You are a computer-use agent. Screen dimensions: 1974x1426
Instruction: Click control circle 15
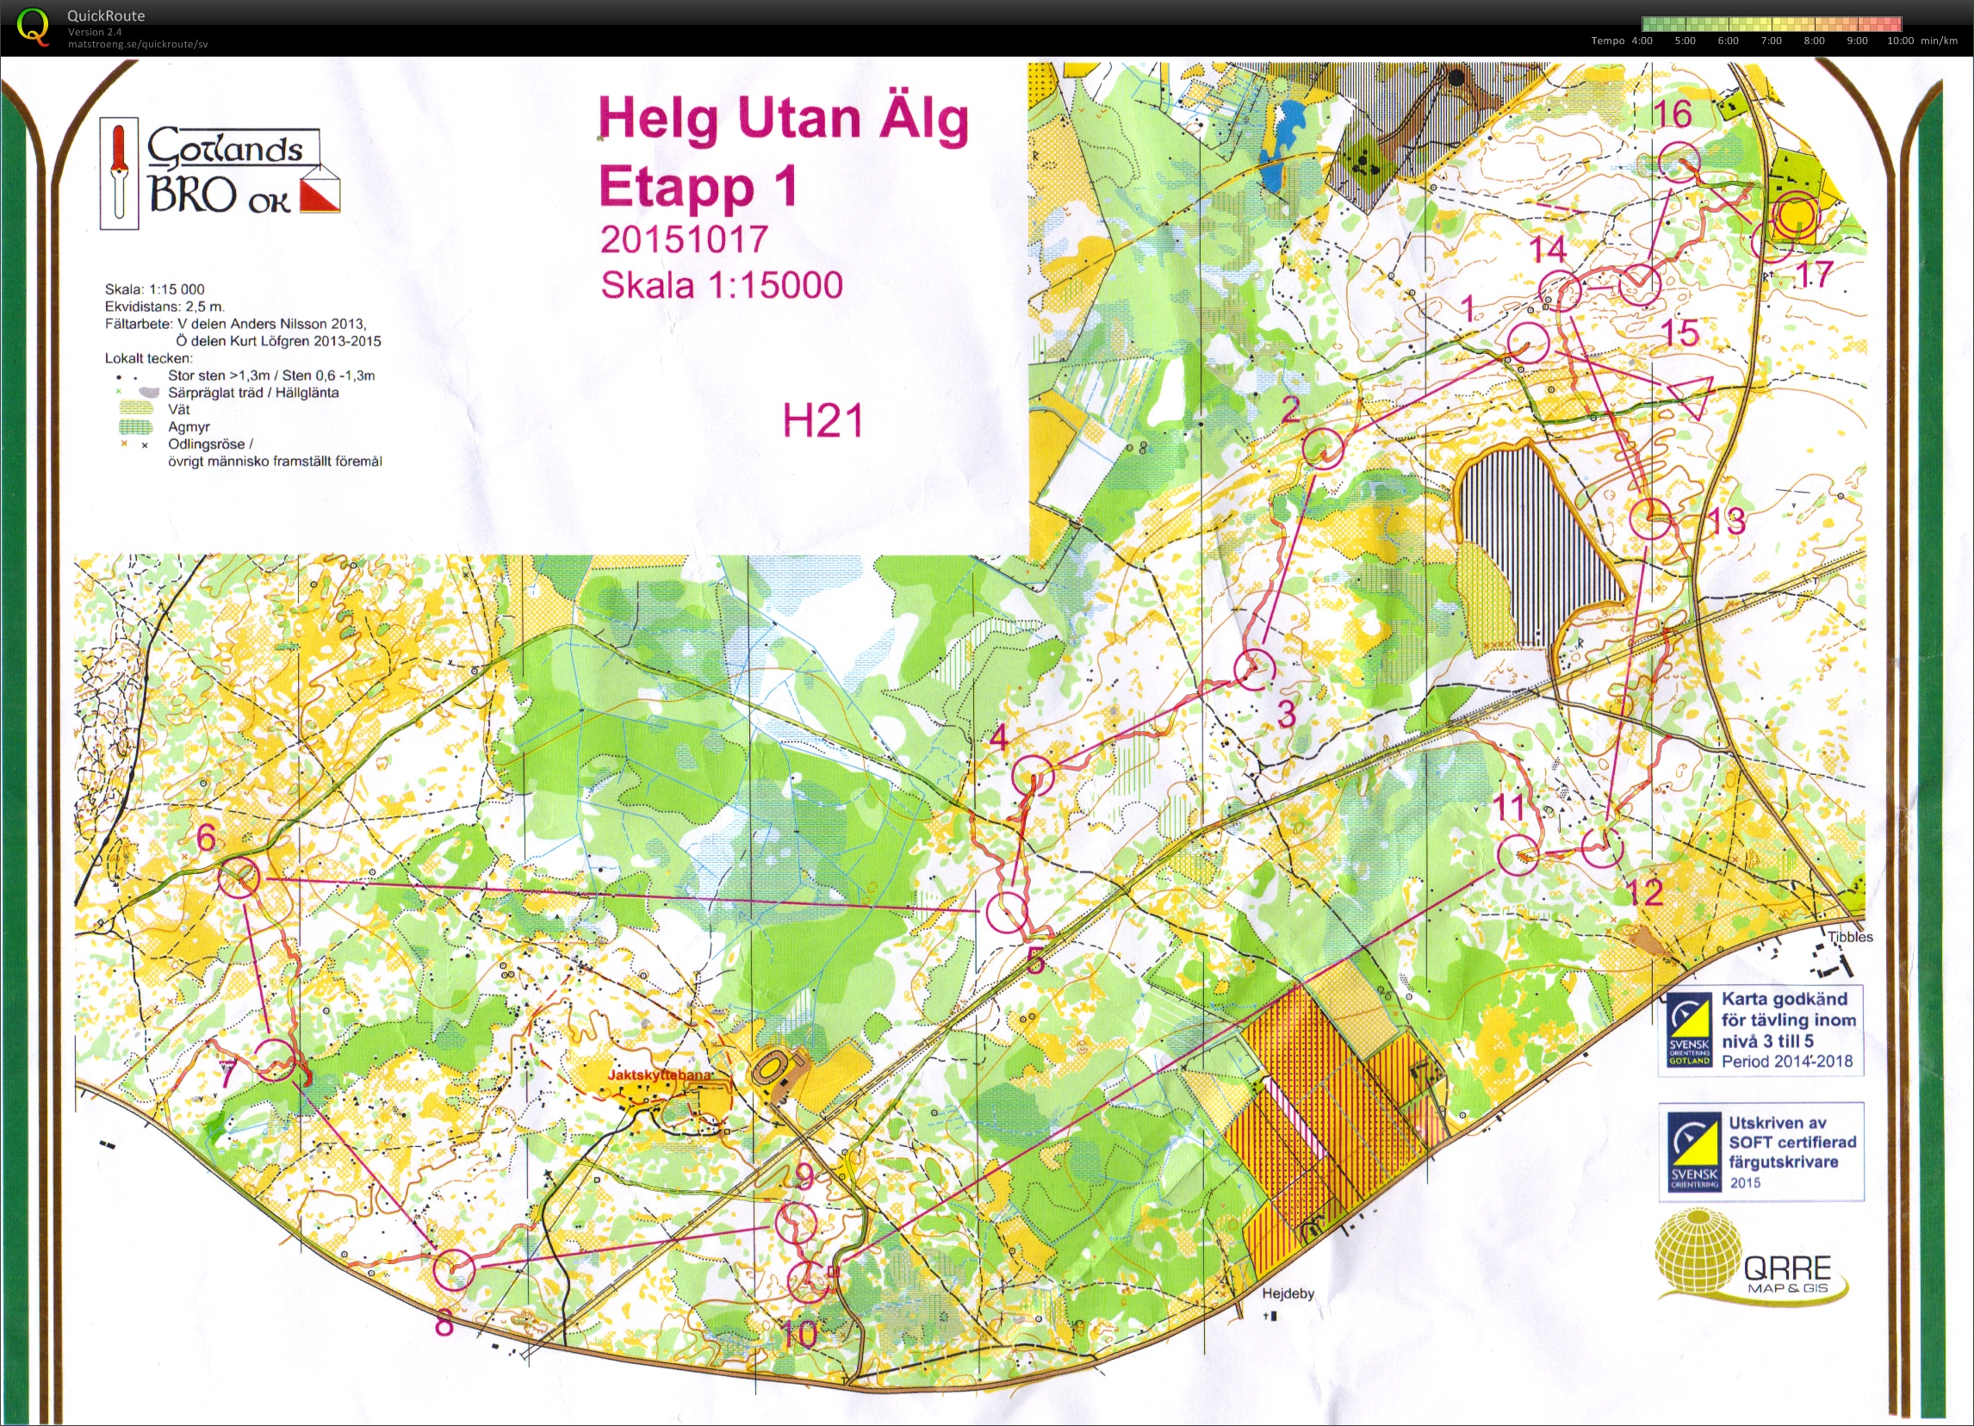point(1640,284)
